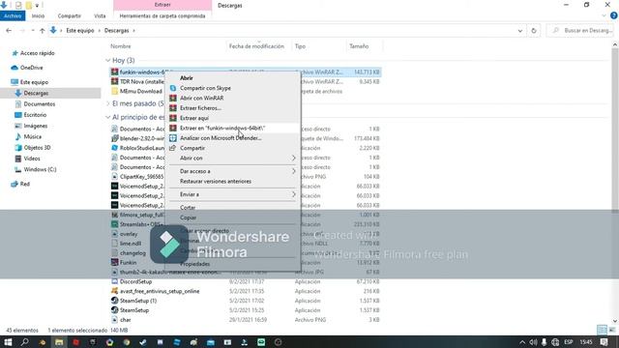This screenshot has width=619, height=348.
Task: Select Acceso rápido in navigation pane
Action: pyautogui.click(x=37, y=53)
